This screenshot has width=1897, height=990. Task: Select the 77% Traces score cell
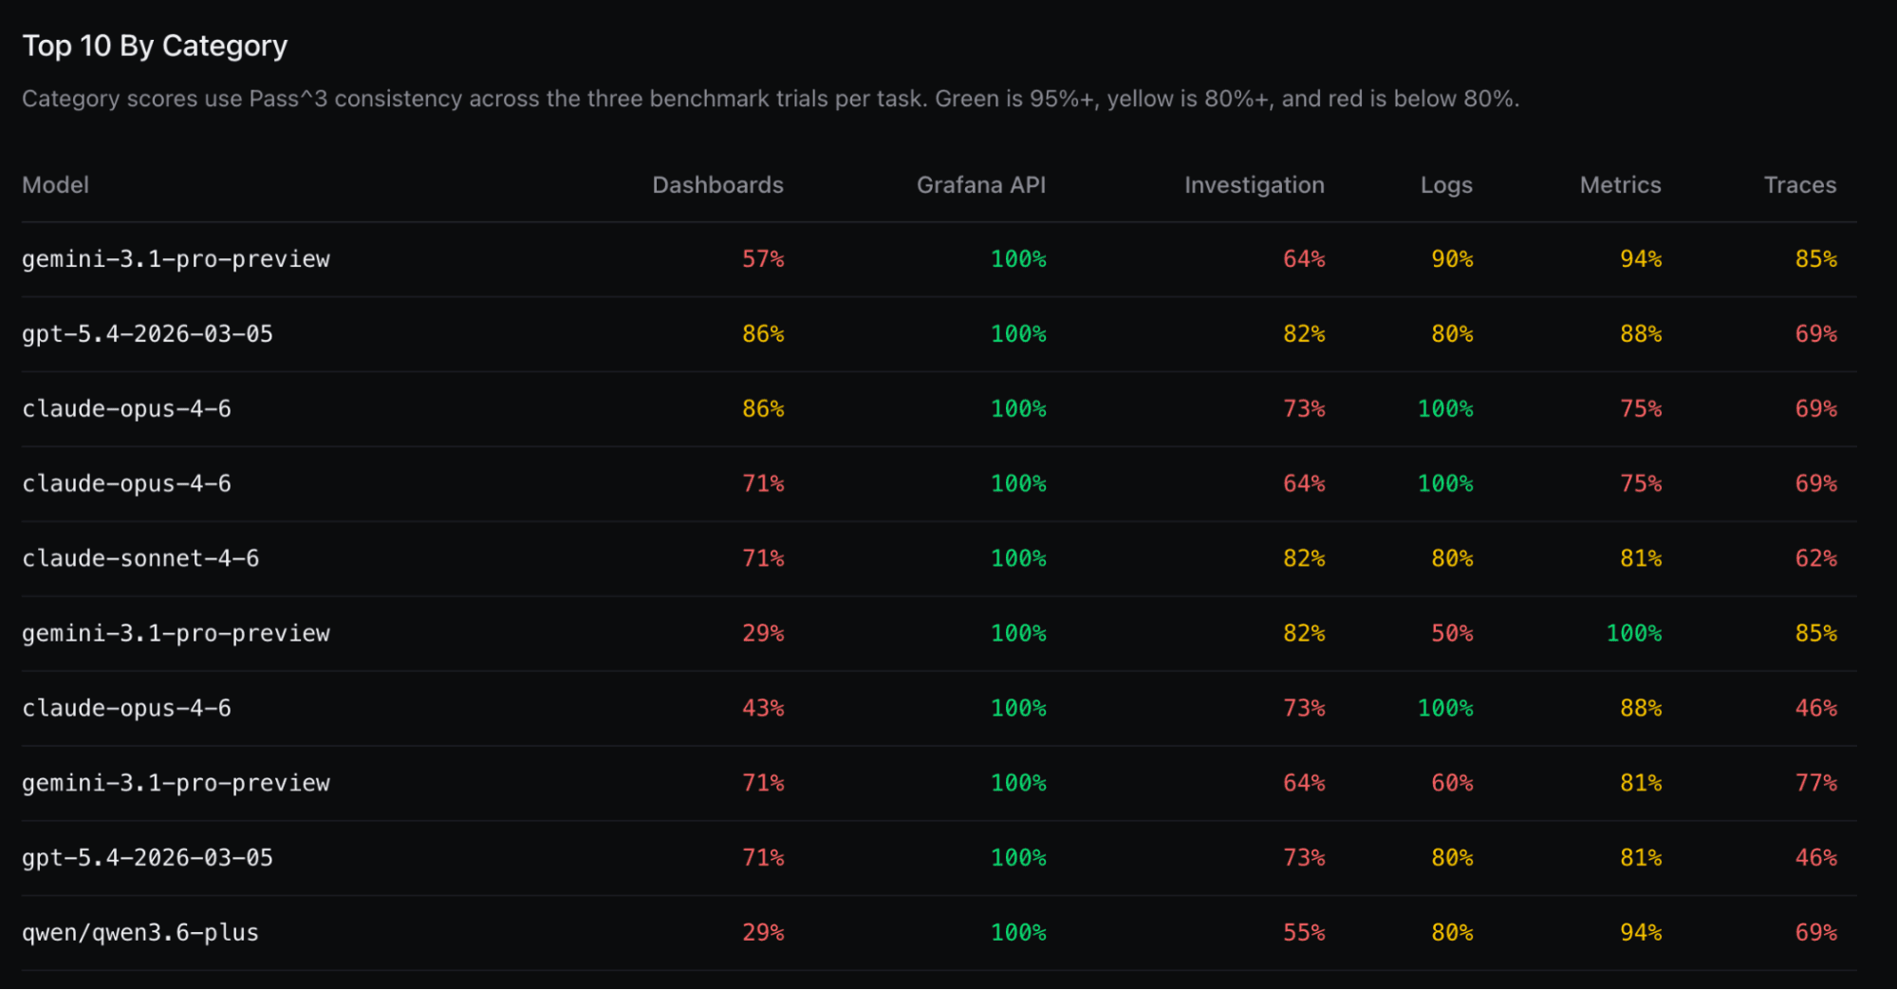(1815, 783)
